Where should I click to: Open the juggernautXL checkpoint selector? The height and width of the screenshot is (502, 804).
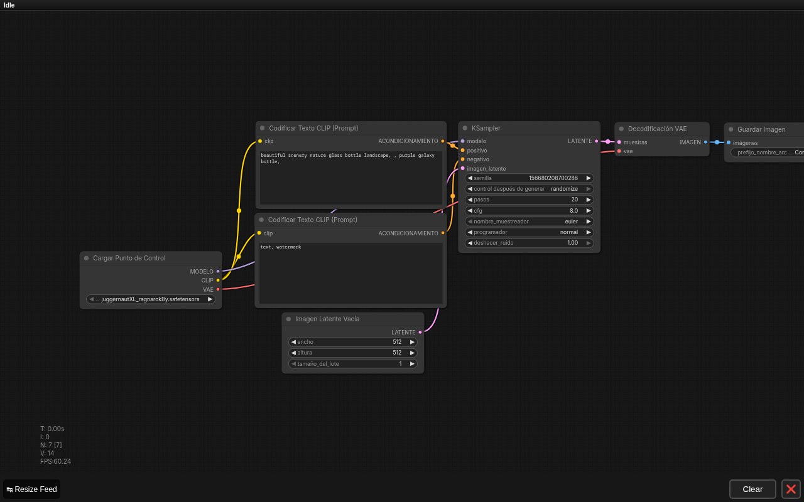pyautogui.click(x=151, y=299)
